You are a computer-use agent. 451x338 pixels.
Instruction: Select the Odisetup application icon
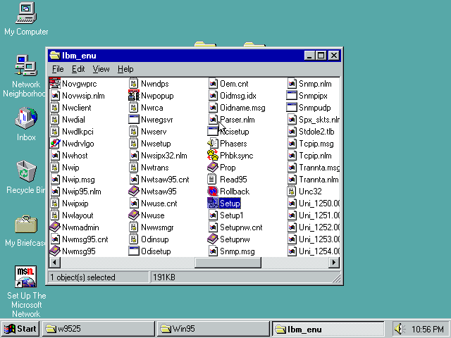(x=134, y=251)
